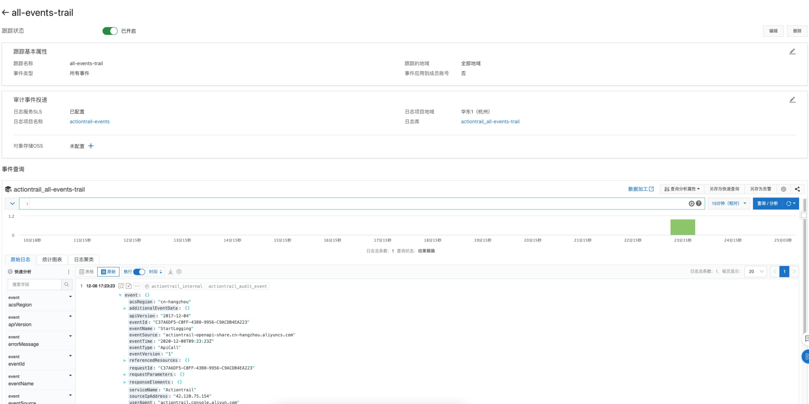Download logs with the download icon
Viewport: 809px width, 404px height.
170,272
